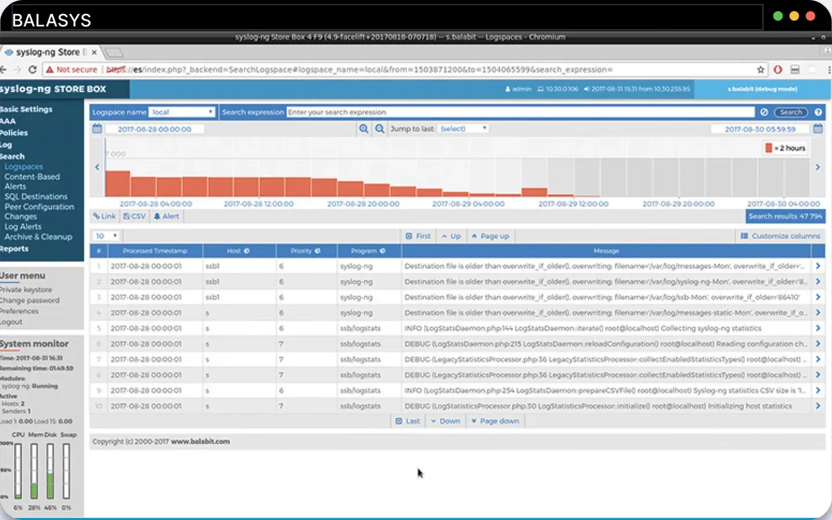Zoom out on the timeline chart

380,129
